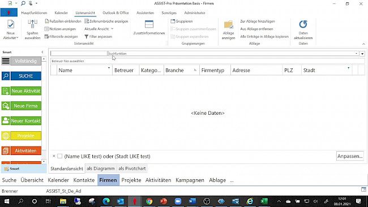Click Zur Ablage hinzufügen
368x207 pixels.
[257, 21]
